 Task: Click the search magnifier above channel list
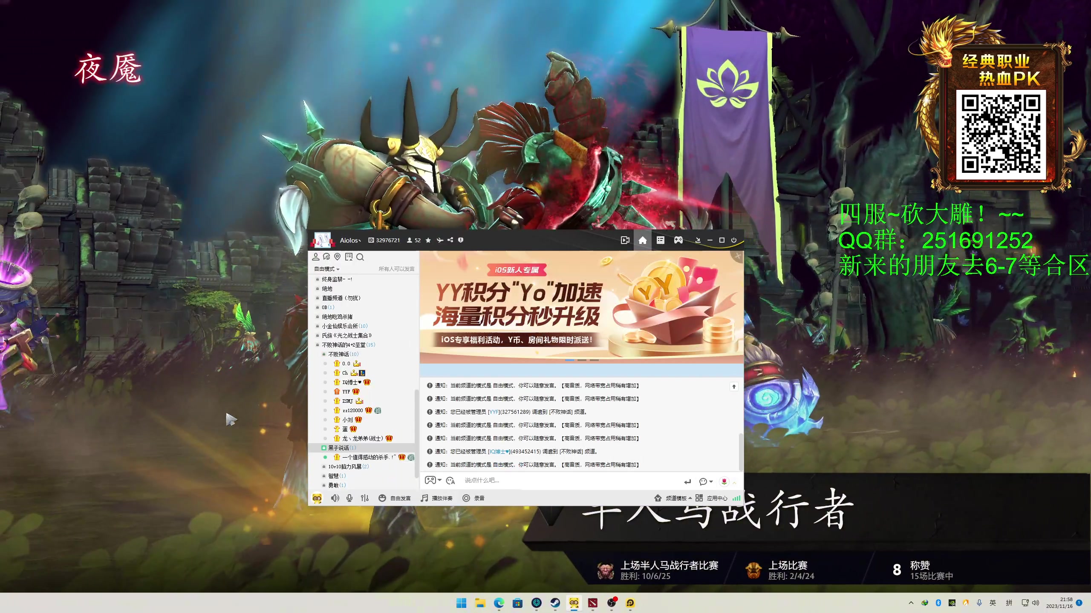click(x=360, y=257)
